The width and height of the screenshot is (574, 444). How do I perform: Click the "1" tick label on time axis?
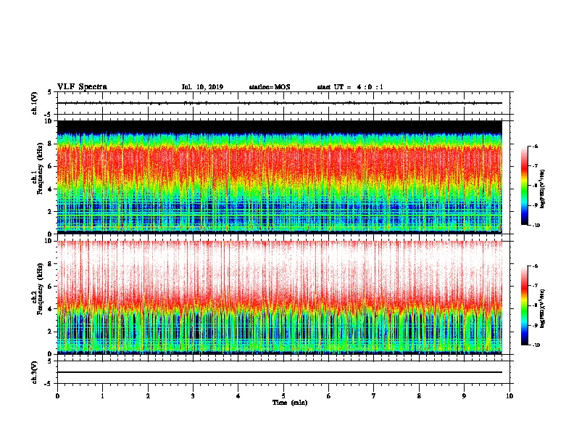pyautogui.click(x=102, y=396)
